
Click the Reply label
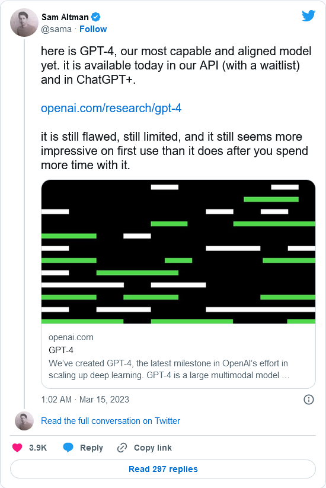[x=91, y=448]
